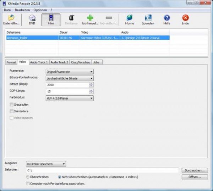Select the Film toolbar icon

[51, 18]
